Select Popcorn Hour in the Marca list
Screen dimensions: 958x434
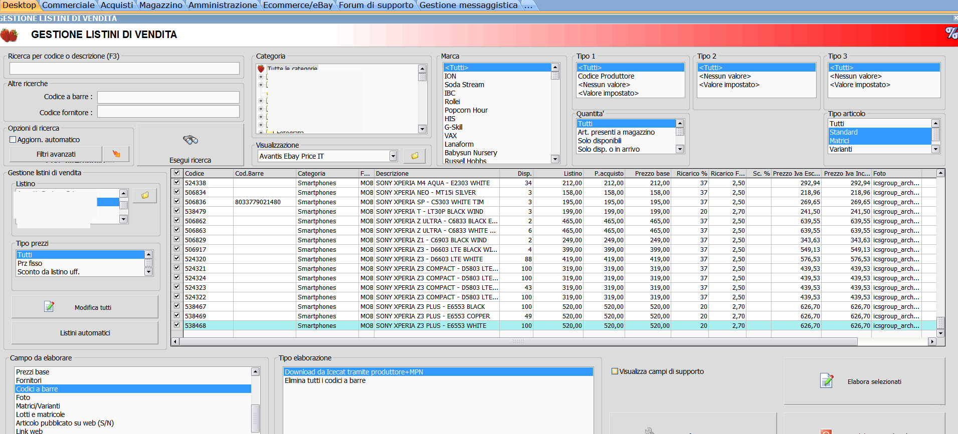466,110
